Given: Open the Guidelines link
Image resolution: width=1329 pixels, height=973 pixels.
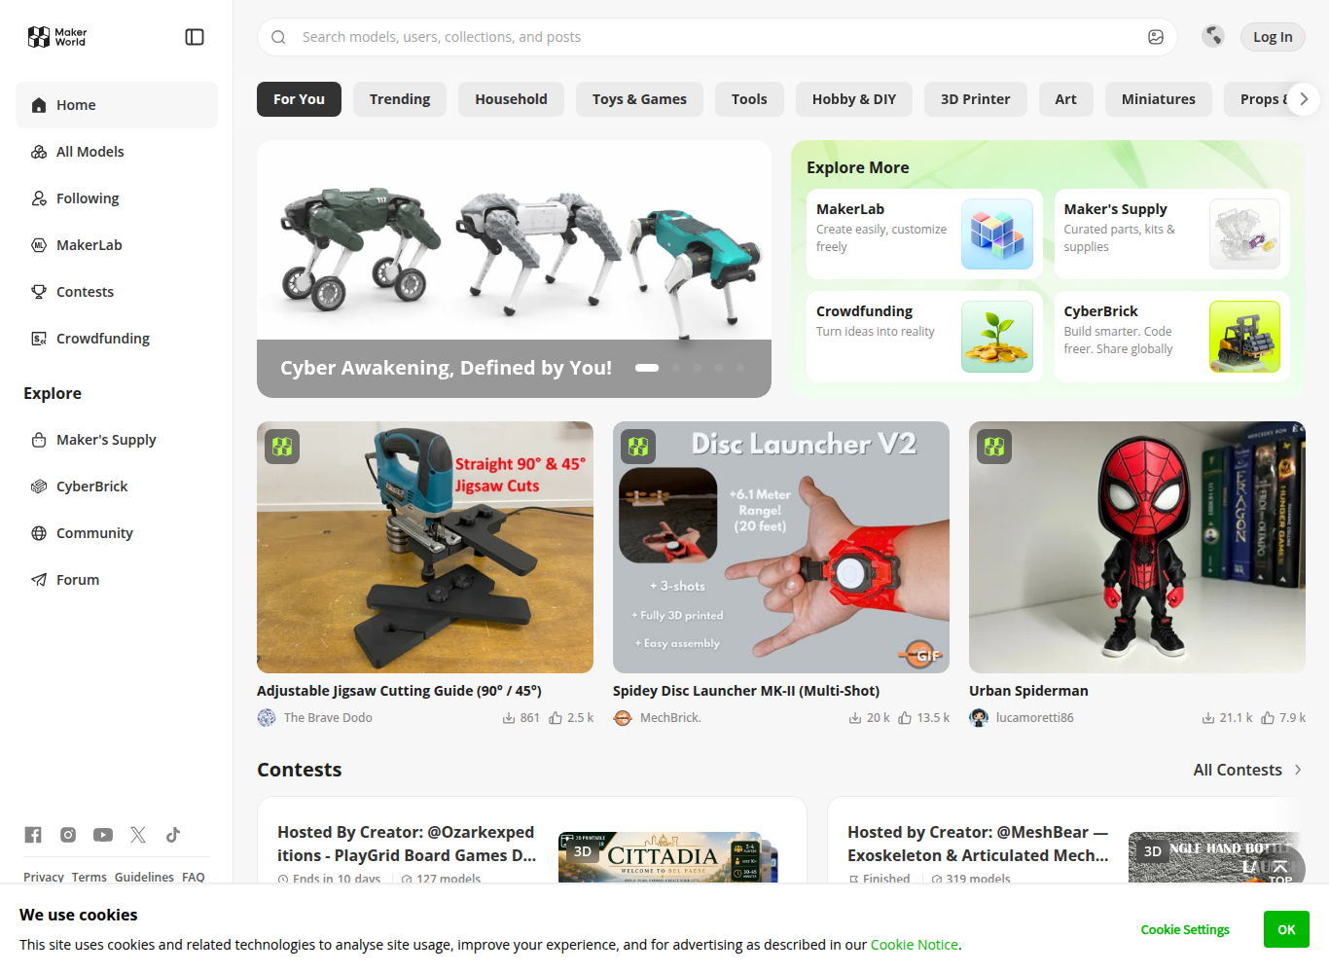Looking at the screenshot, I should [x=144, y=877].
